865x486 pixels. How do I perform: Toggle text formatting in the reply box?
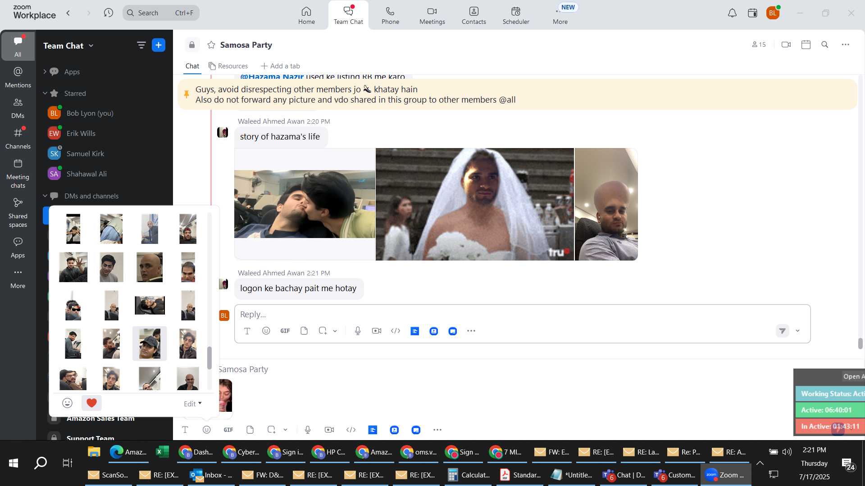point(247,331)
